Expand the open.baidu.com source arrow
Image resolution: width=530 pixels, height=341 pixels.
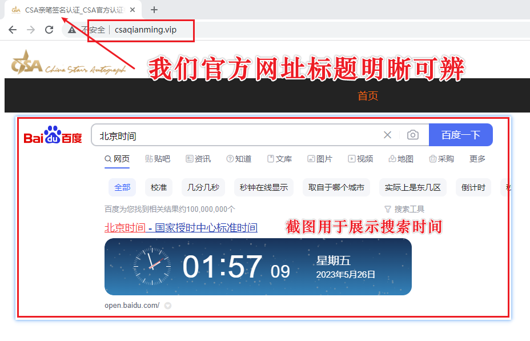tap(167, 306)
